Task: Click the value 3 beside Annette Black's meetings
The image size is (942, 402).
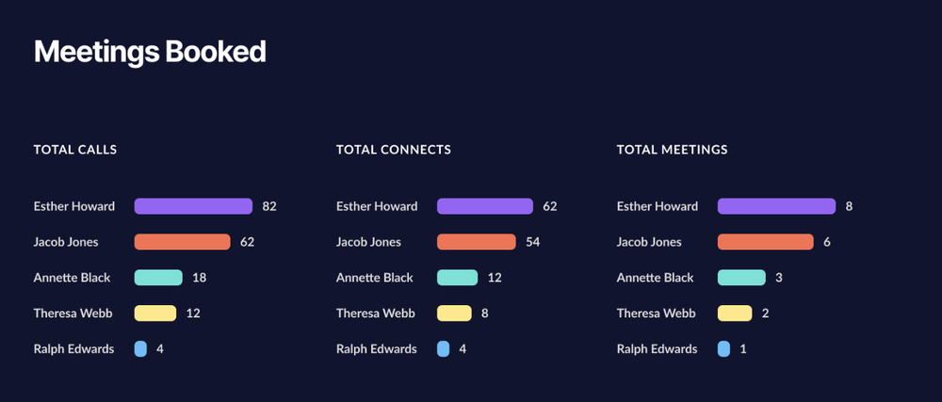Action: [x=779, y=278]
